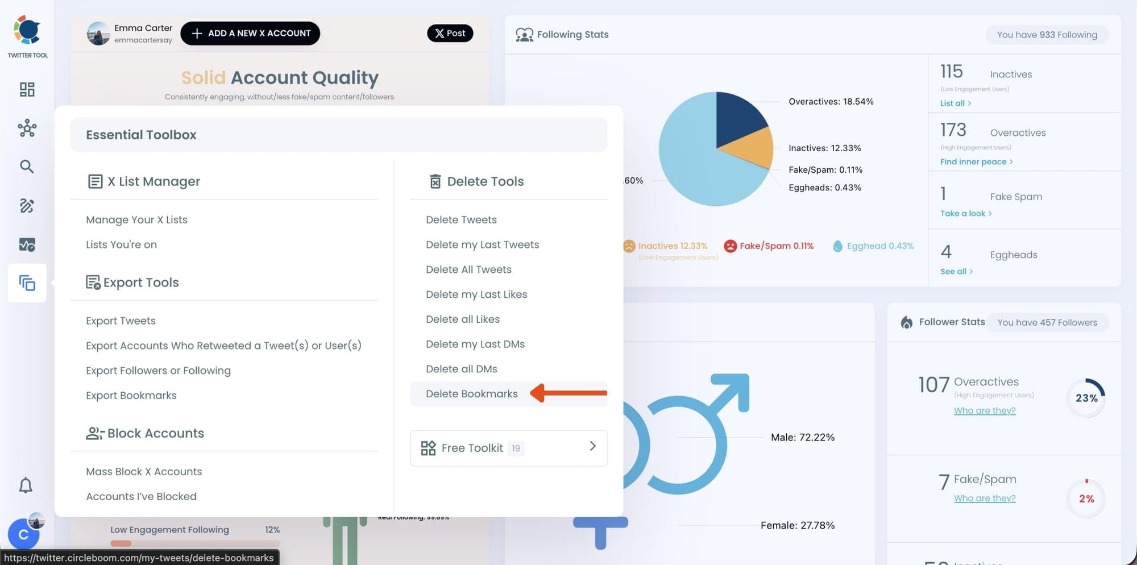The image size is (1137, 565).
Task: Select Delete Bookmarks menu item
Action: (471, 394)
